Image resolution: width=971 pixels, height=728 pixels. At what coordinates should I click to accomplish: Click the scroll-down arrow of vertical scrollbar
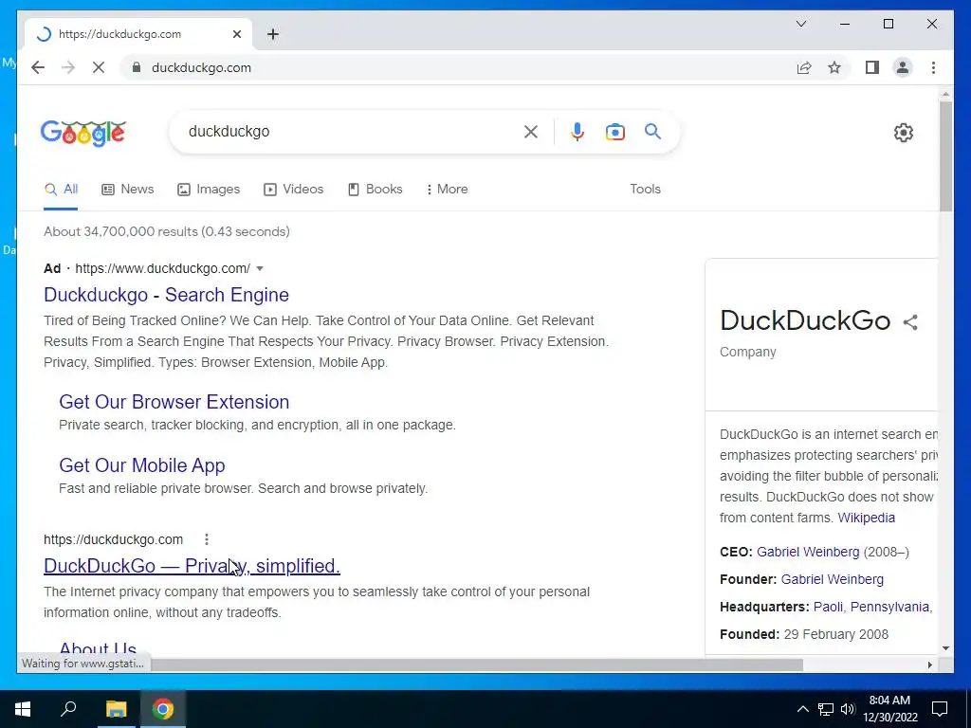pyautogui.click(x=945, y=648)
